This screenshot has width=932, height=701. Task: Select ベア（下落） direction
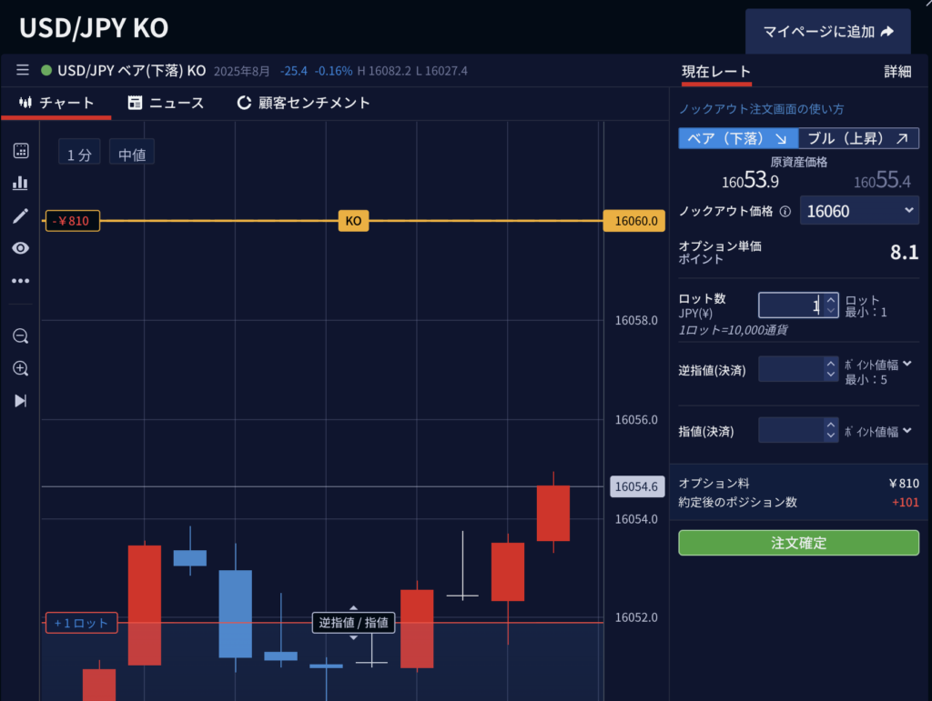(x=737, y=138)
